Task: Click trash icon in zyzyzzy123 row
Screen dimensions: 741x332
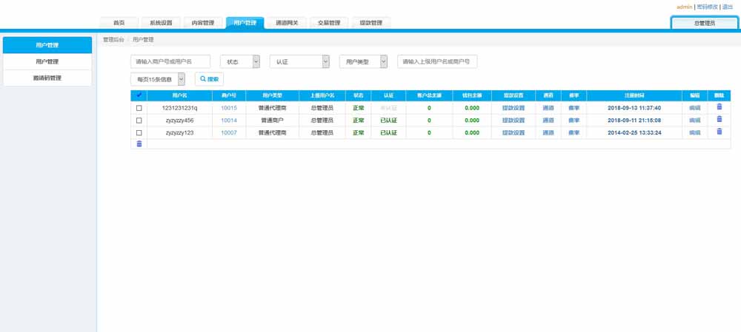Action: 719,132
